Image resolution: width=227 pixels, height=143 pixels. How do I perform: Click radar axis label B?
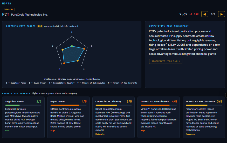91,46
